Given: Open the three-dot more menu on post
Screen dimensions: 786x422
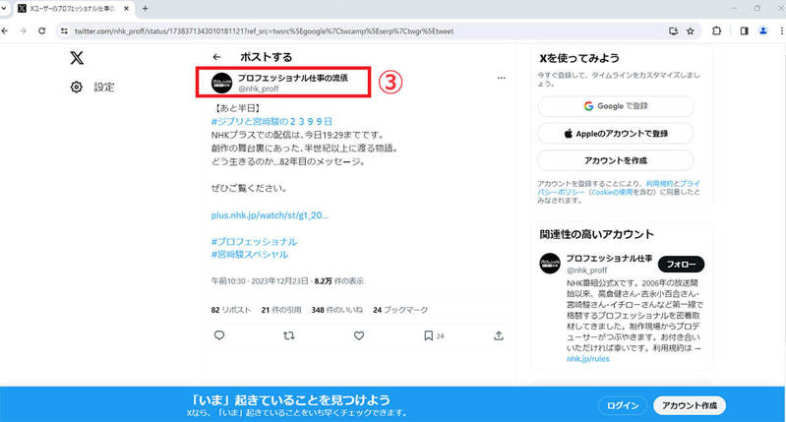Looking at the screenshot, I should pos(502,78).
